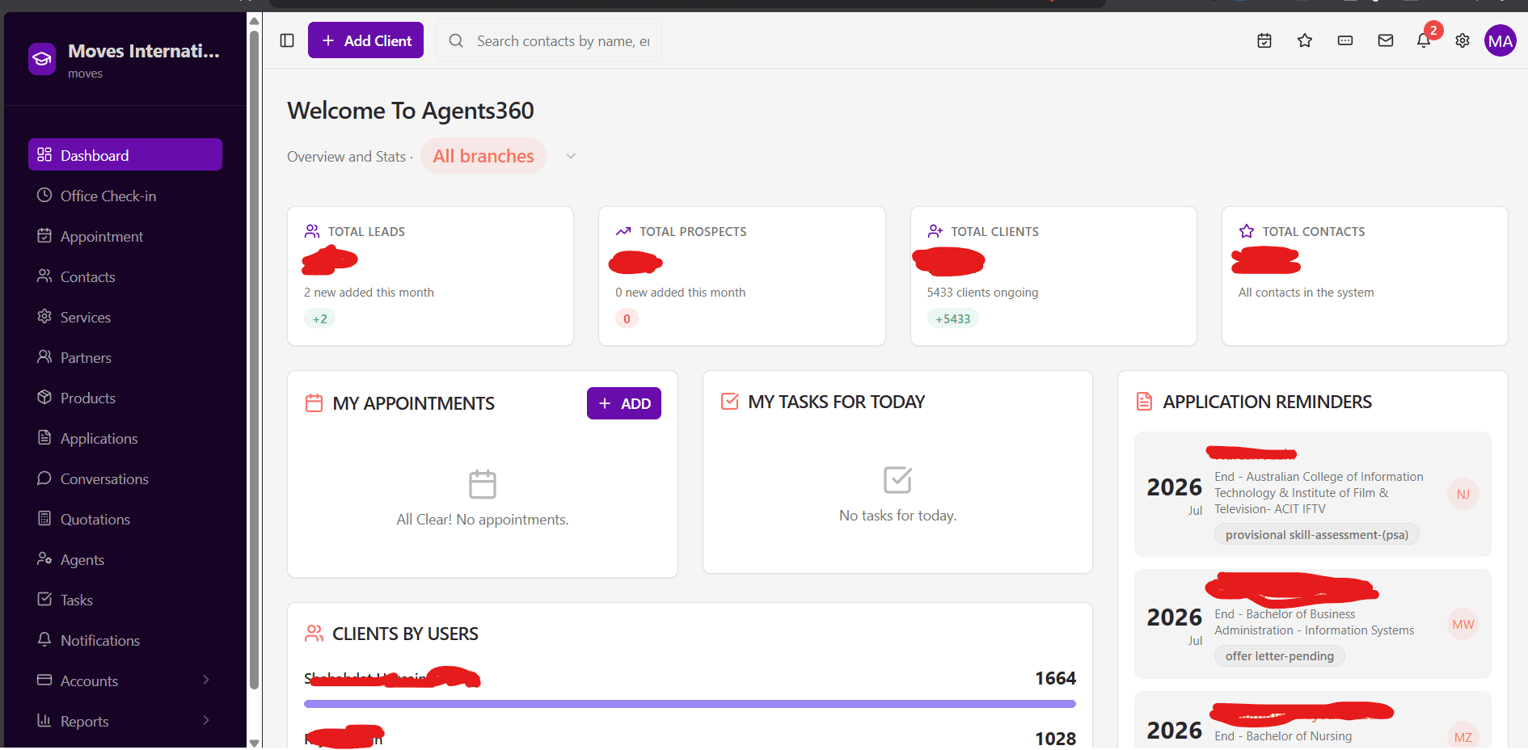Open the keyboard shortcuts icon in header
Viewport: 1528px width, 750px height.
1345,40
